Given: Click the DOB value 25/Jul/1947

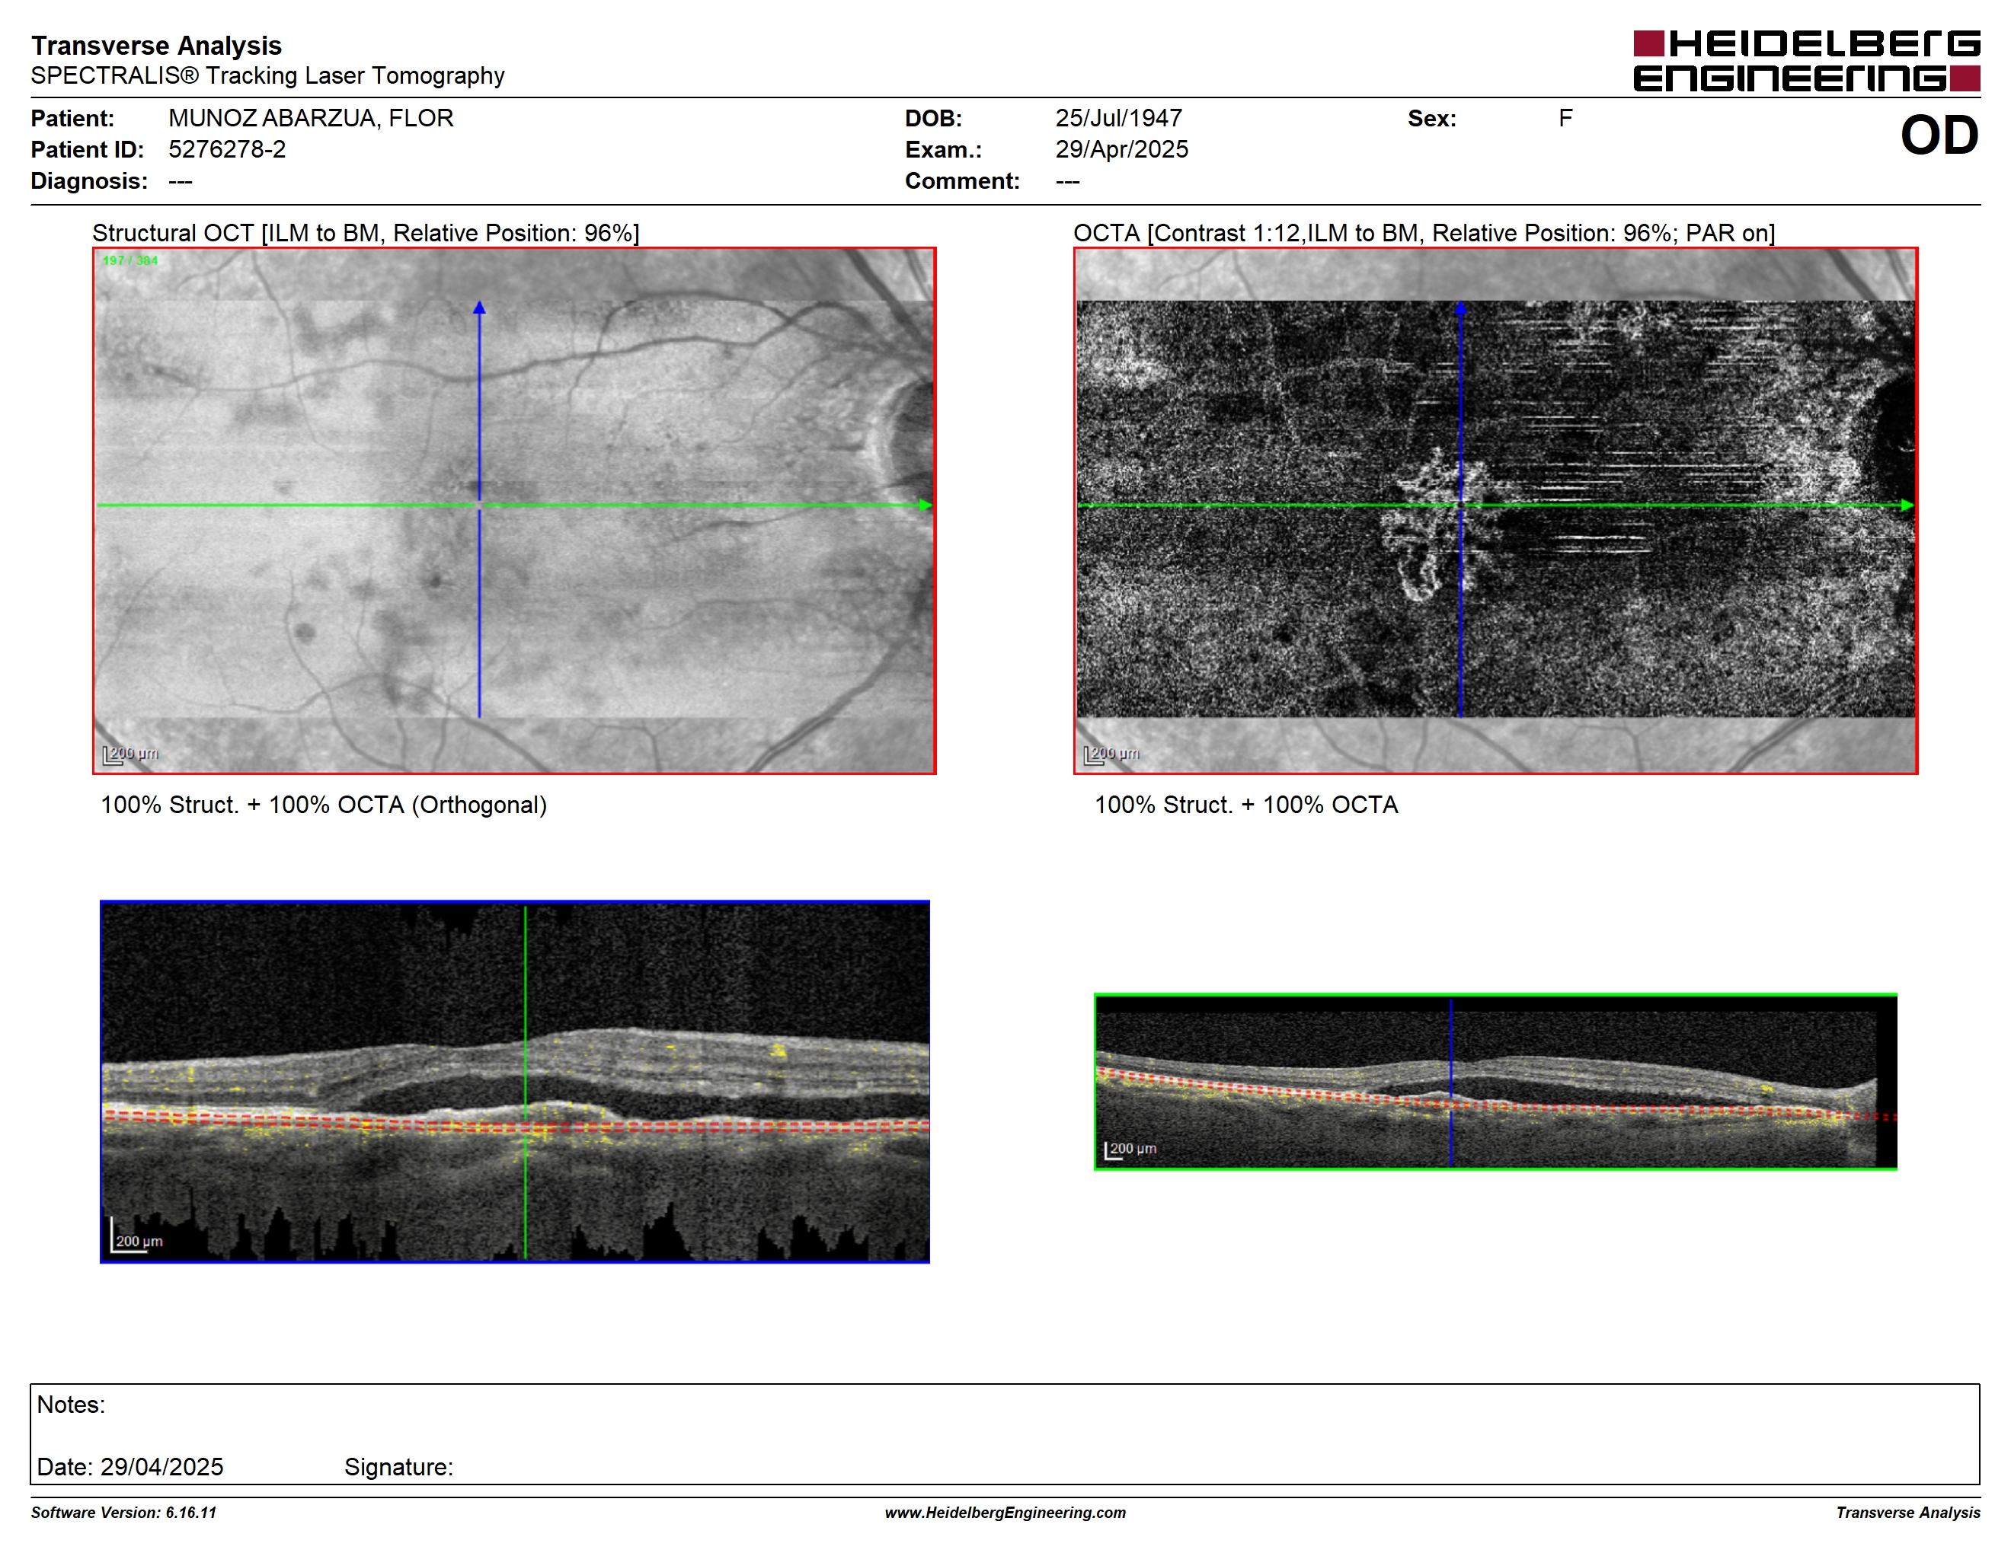Looking at the screenshot, I should point(1119,119).
